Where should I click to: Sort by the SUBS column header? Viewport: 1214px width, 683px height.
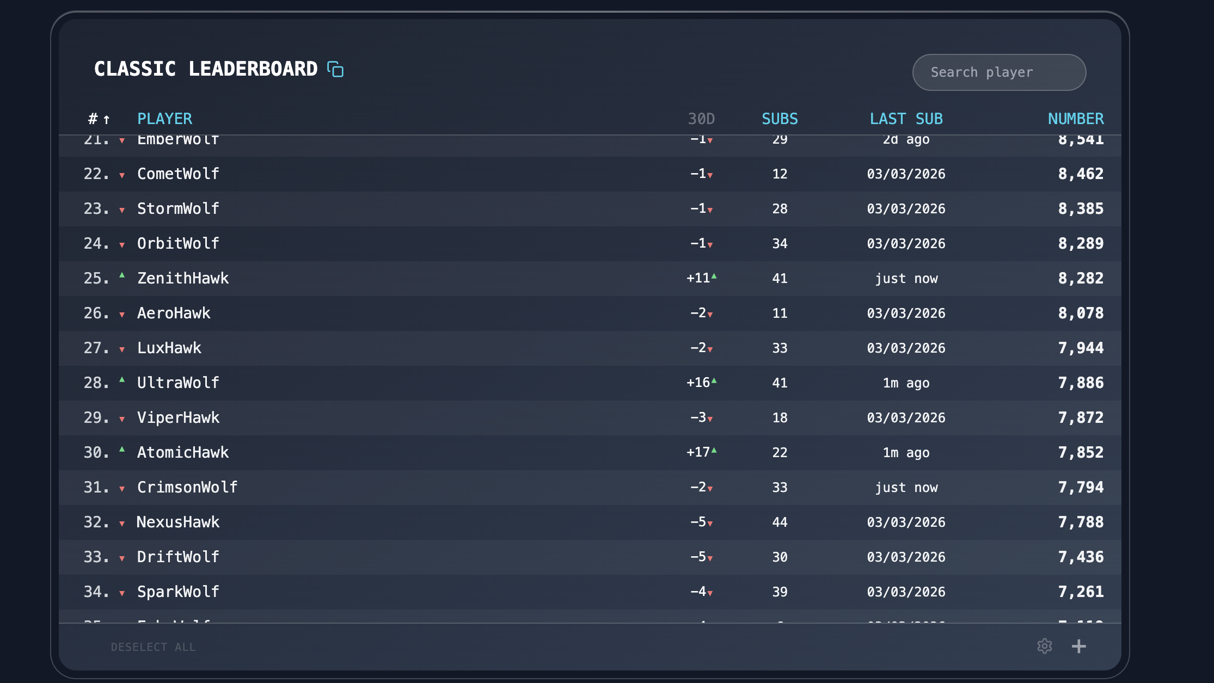[780, 119]
